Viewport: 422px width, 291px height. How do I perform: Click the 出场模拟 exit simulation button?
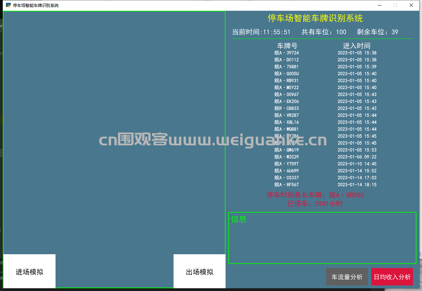coord(200,271)
